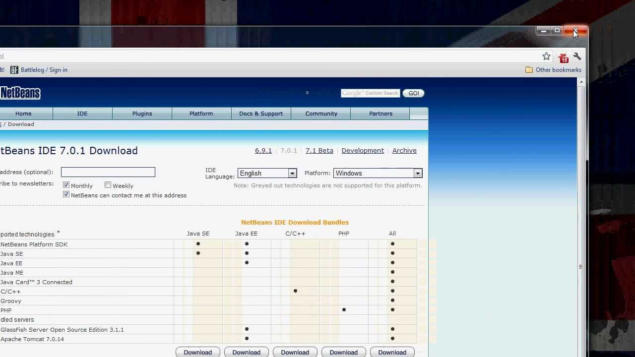Open the Platform navigation tab

click(x=201, y=114)
